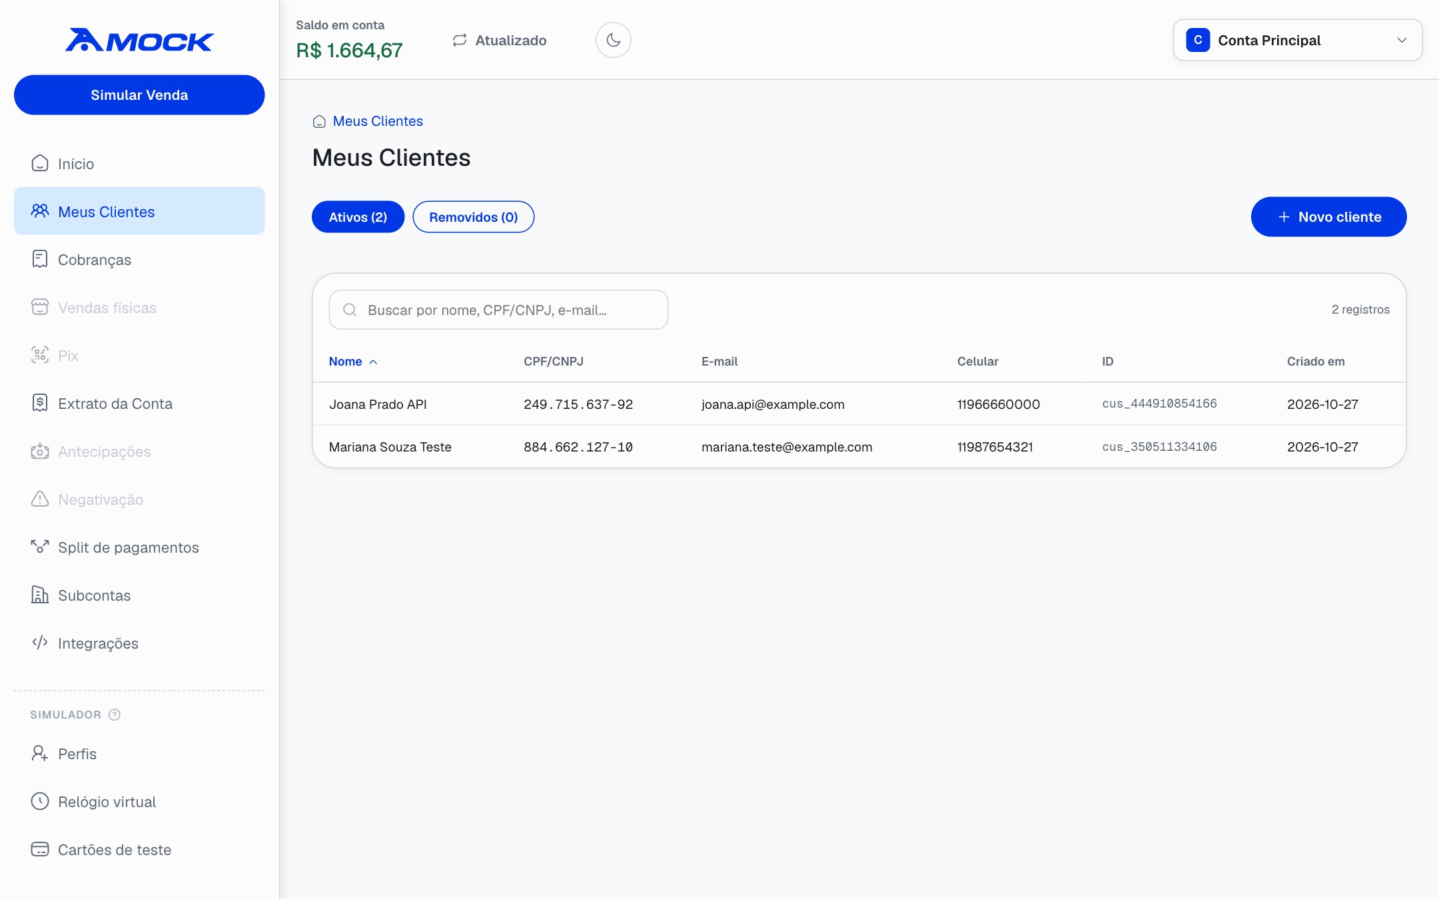Click the Relógio virtual clock icon
Screen dimensions: 1439x899
(40, 801)
